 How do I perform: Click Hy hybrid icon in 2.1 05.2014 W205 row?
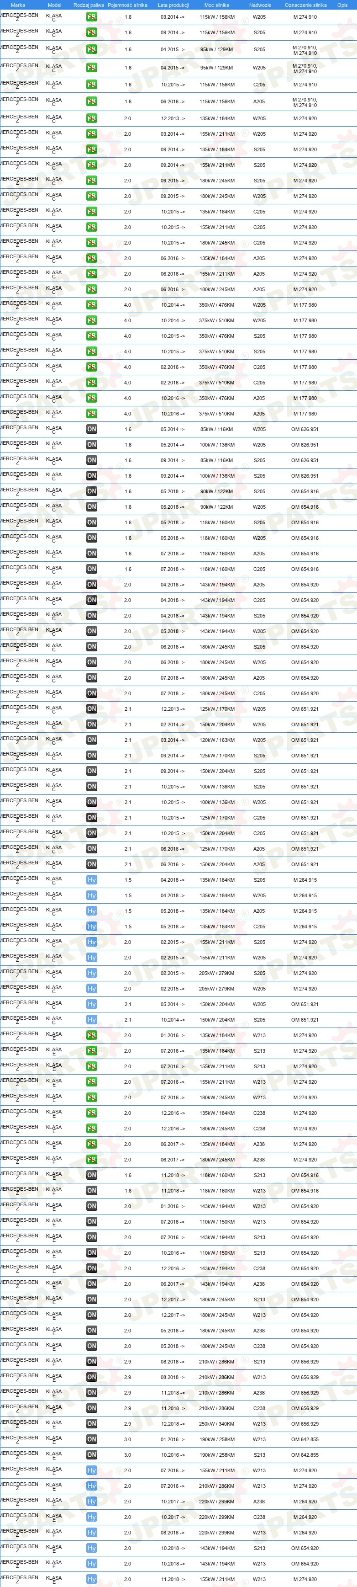pos(91,1004)
